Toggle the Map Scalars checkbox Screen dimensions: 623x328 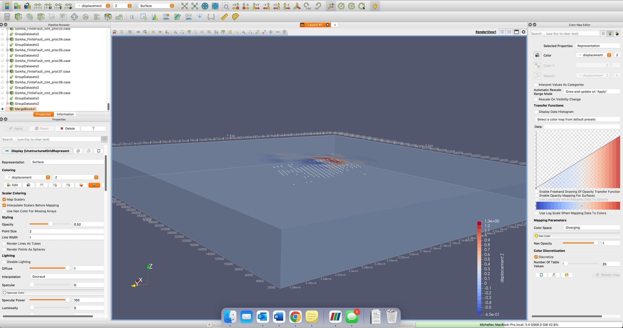tap(4, 200)
